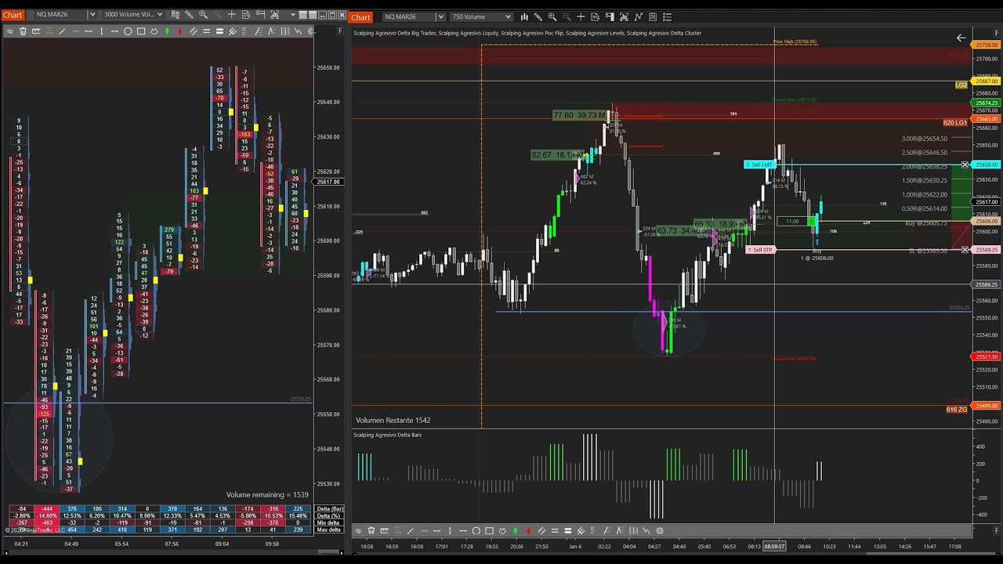
Task: Select ellipse tool in bottom drawing toolbar
Action: [x=476, y=531]
